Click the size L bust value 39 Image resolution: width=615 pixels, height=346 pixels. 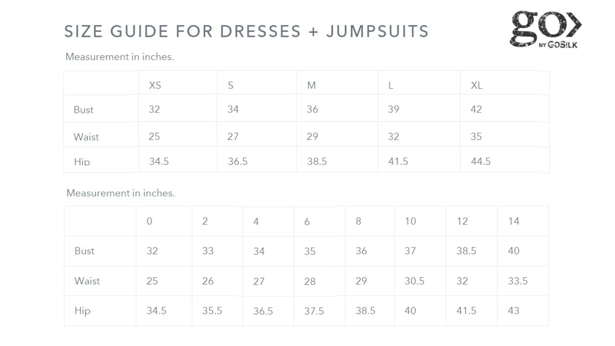[x=394, y=109]
